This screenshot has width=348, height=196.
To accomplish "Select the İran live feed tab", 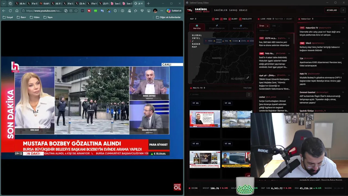I will (262, 26).
